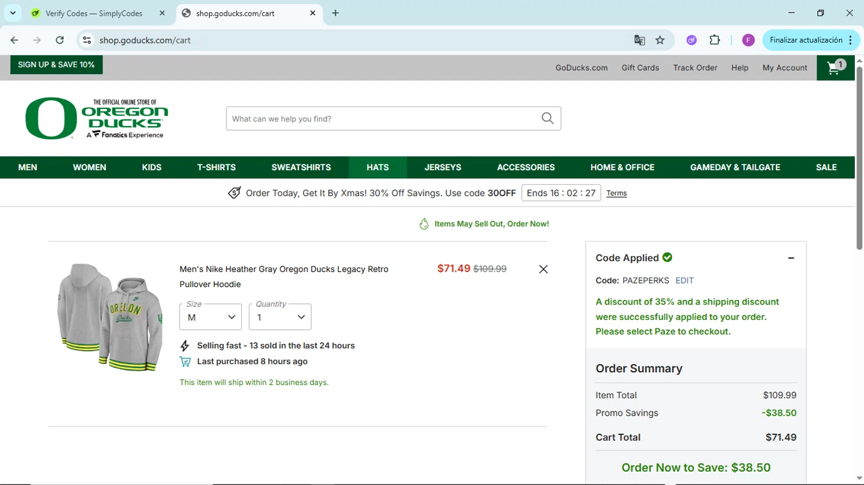Open the Size dropdown

coord(211,317)
